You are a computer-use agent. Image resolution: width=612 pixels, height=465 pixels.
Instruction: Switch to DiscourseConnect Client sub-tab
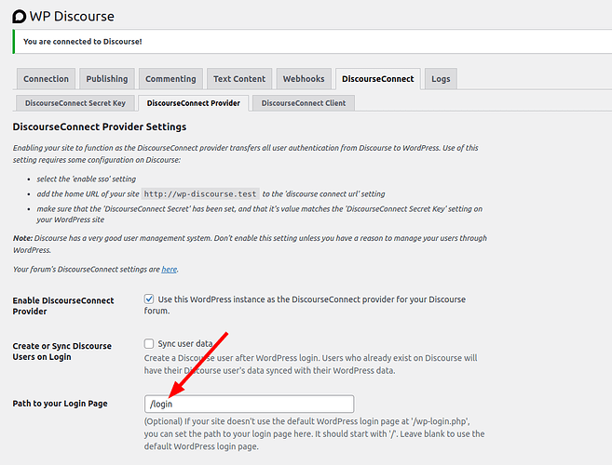(x=304, y=103)
